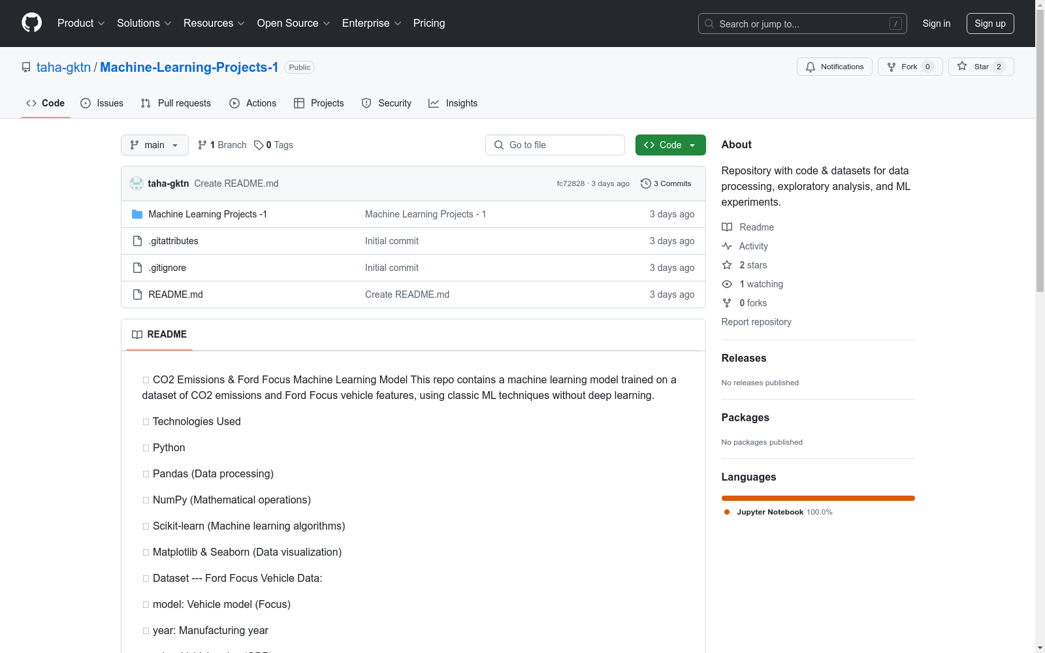Open the README.md file
Image resolution: width=1045 pixels, height=653 pixels.
pyautogui.click(x=176, y=295)
